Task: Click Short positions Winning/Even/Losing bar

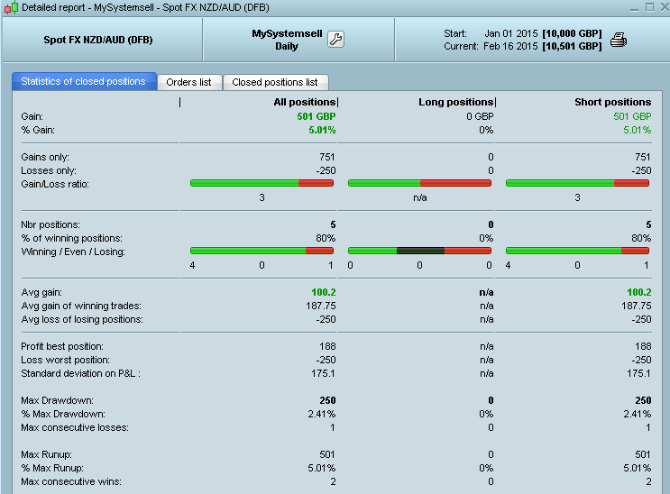Action: click(x=577, y=251)
